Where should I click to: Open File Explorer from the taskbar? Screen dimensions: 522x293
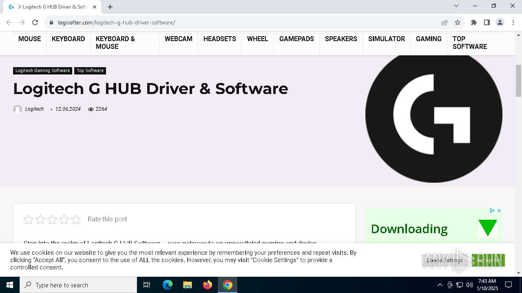pyautogui.click(x=188, y=285)
